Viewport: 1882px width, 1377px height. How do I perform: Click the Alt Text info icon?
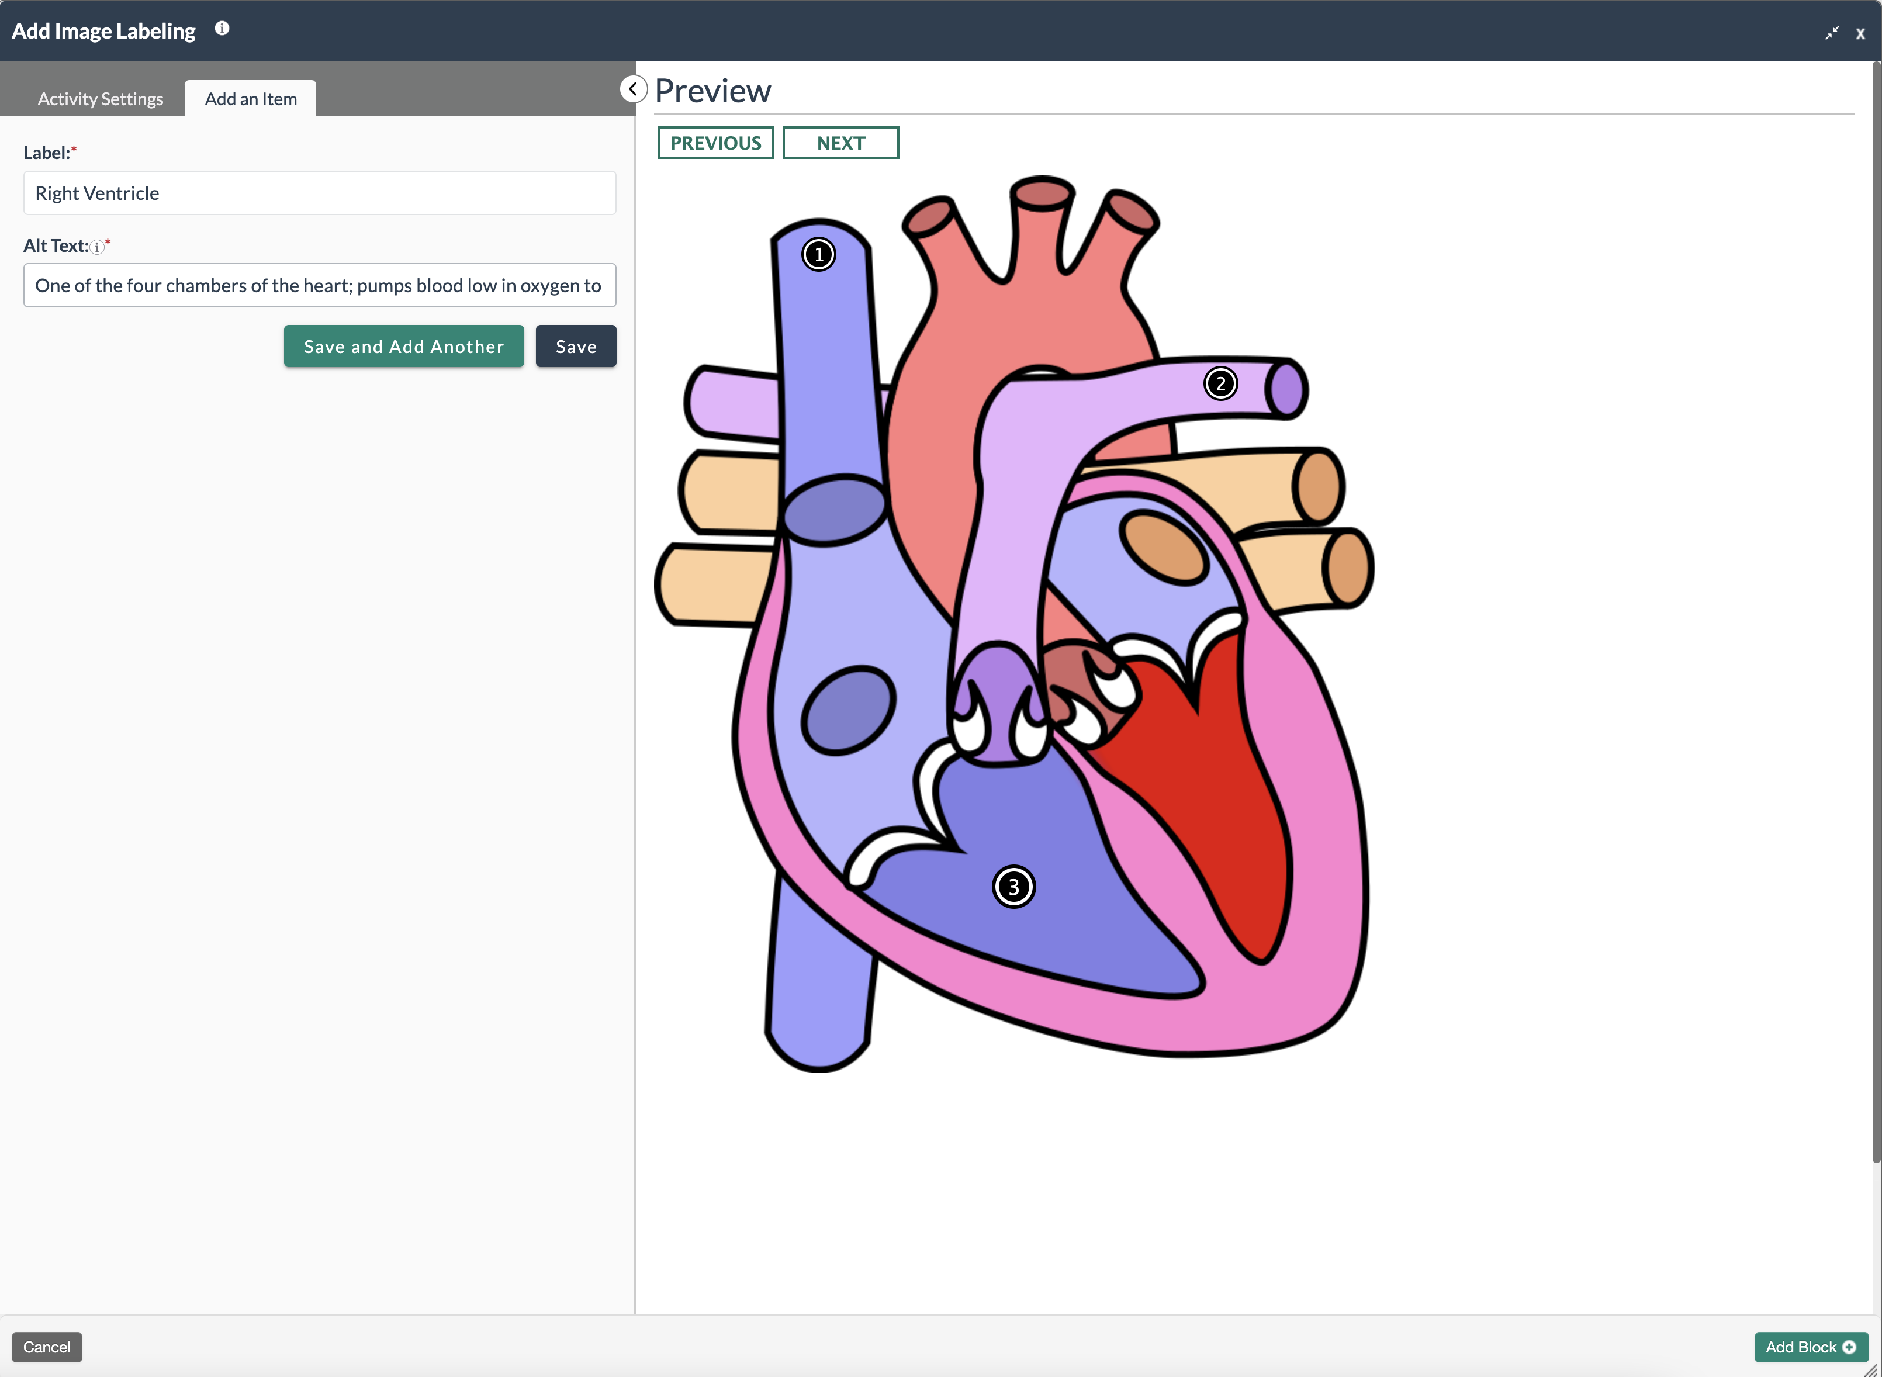tap(96, 247)
